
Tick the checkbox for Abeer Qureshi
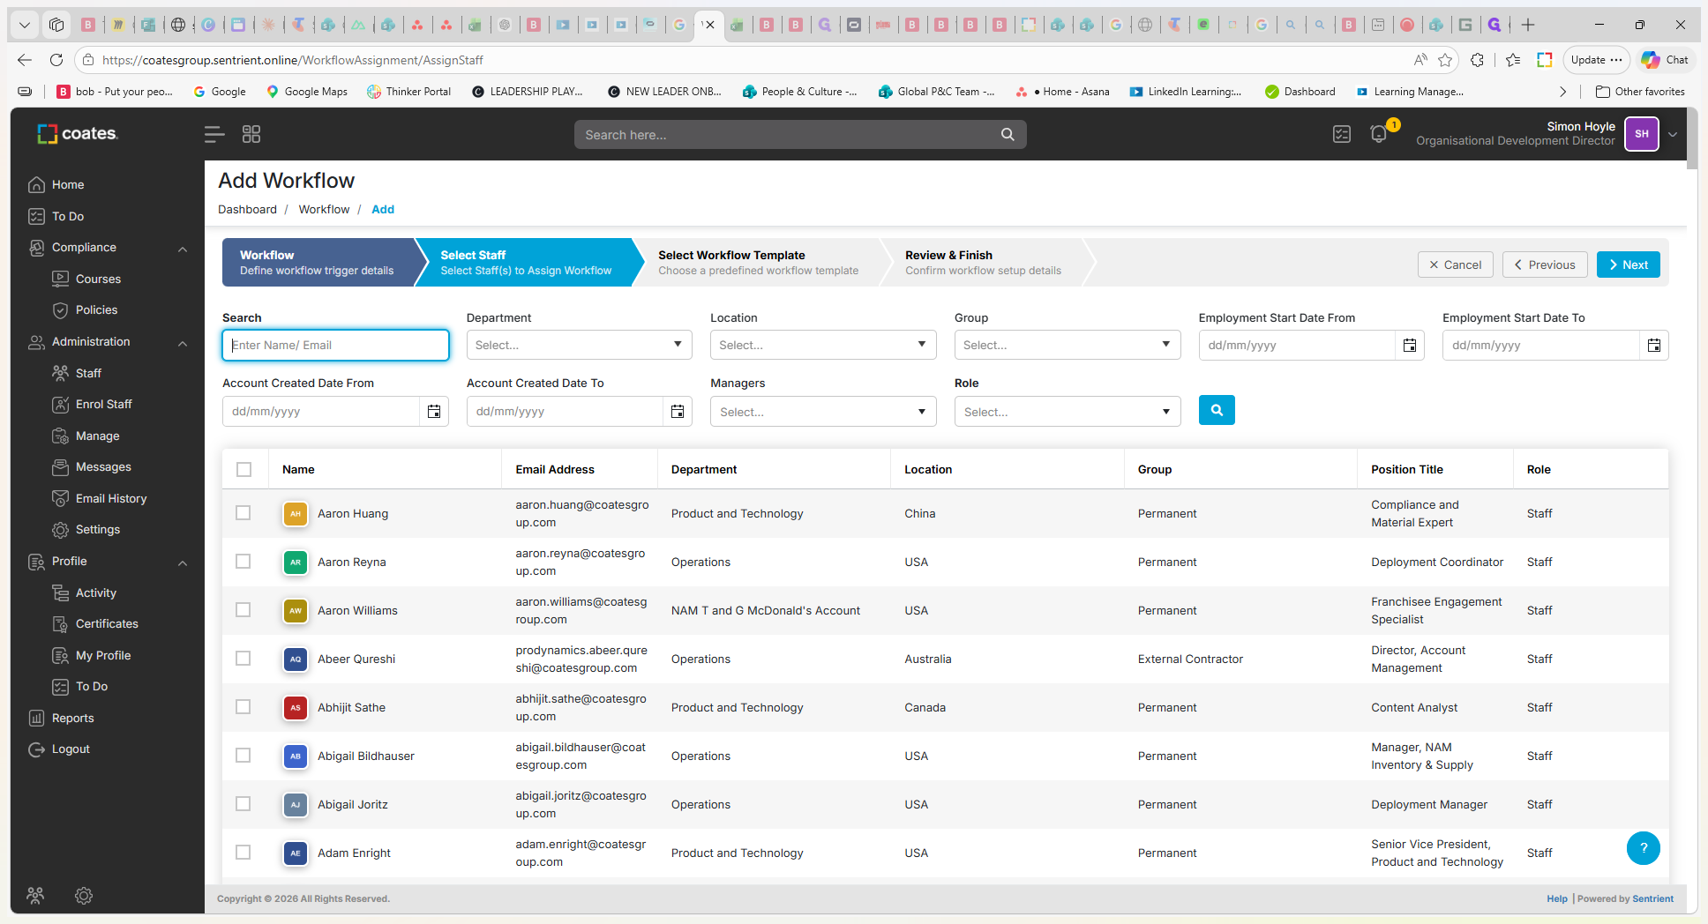click(x=243, y=659)
